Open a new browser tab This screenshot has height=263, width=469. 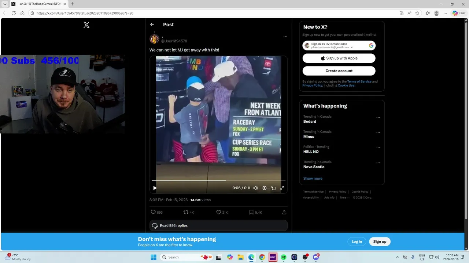tap(73, 4)
